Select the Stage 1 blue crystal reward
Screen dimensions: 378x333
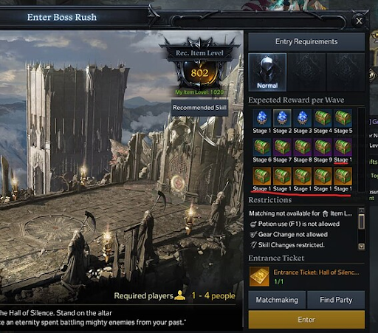(x=262, y=118)
